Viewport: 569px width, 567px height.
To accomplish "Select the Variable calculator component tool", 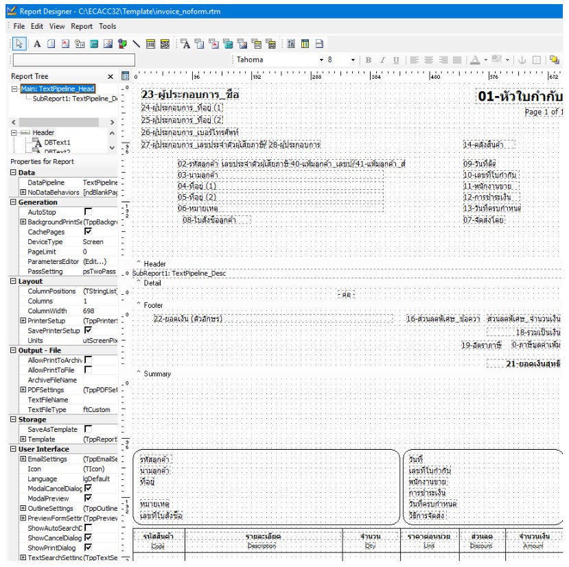I will tap(93, 44).
